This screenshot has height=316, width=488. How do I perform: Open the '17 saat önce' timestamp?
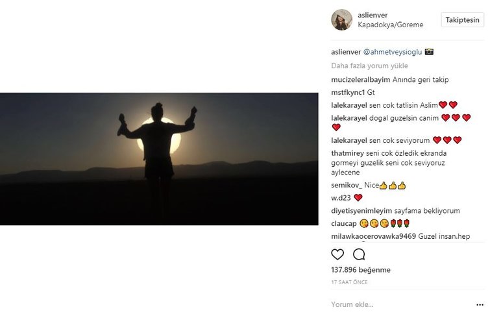click(349, 282)
